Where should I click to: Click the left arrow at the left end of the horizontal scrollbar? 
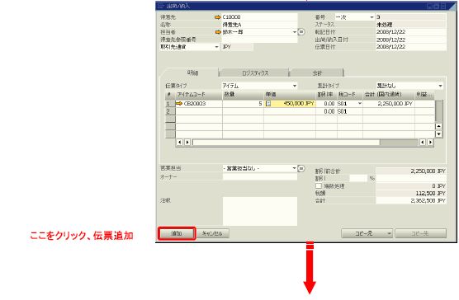coord(180,143)
